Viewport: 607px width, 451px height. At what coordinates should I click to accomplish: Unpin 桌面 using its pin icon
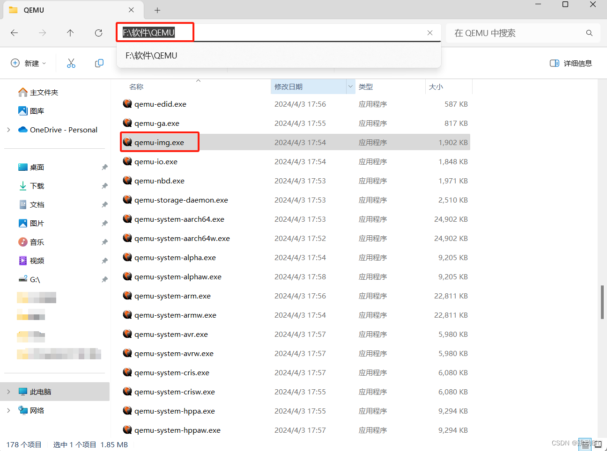tap(104, 167)
